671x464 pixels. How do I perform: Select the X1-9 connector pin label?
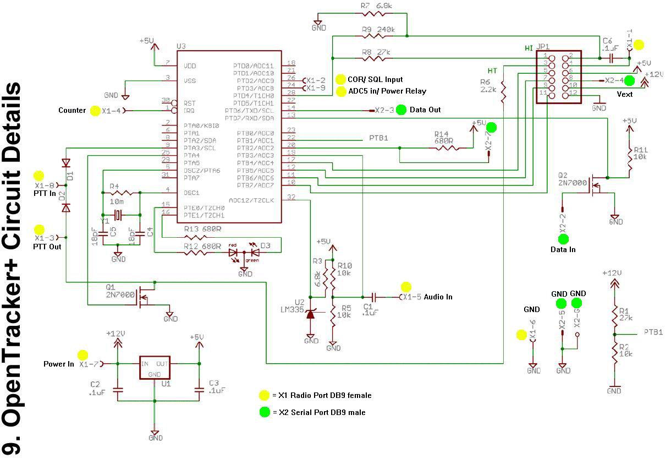[316, 88]
